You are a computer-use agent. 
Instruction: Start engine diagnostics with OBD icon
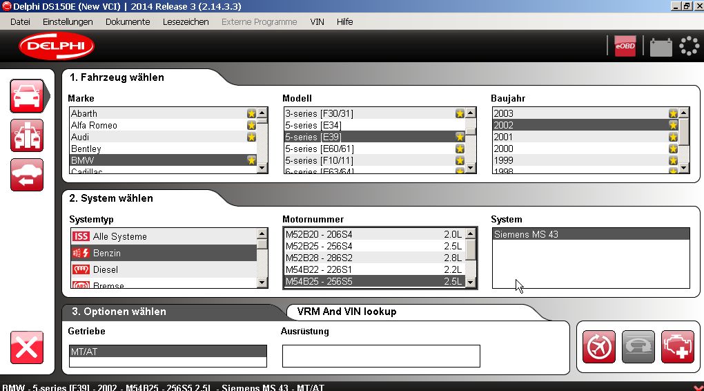pos(678,347)
